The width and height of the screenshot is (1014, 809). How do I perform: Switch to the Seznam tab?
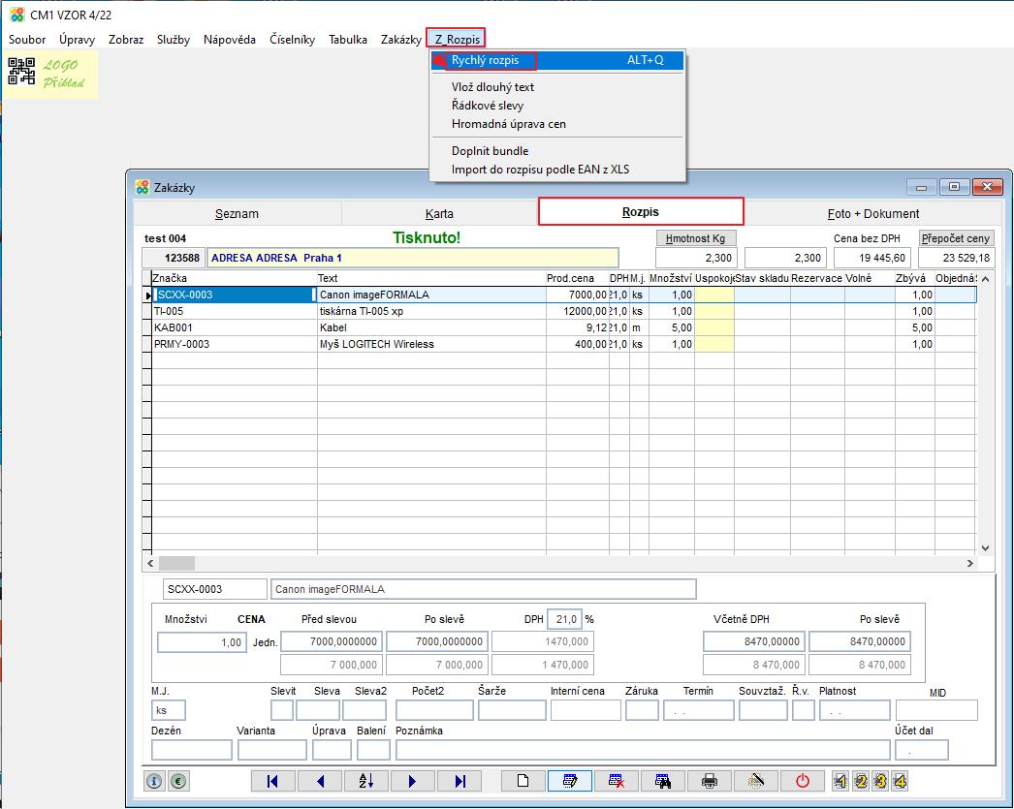pyautogui.click(x=238, y=213)
